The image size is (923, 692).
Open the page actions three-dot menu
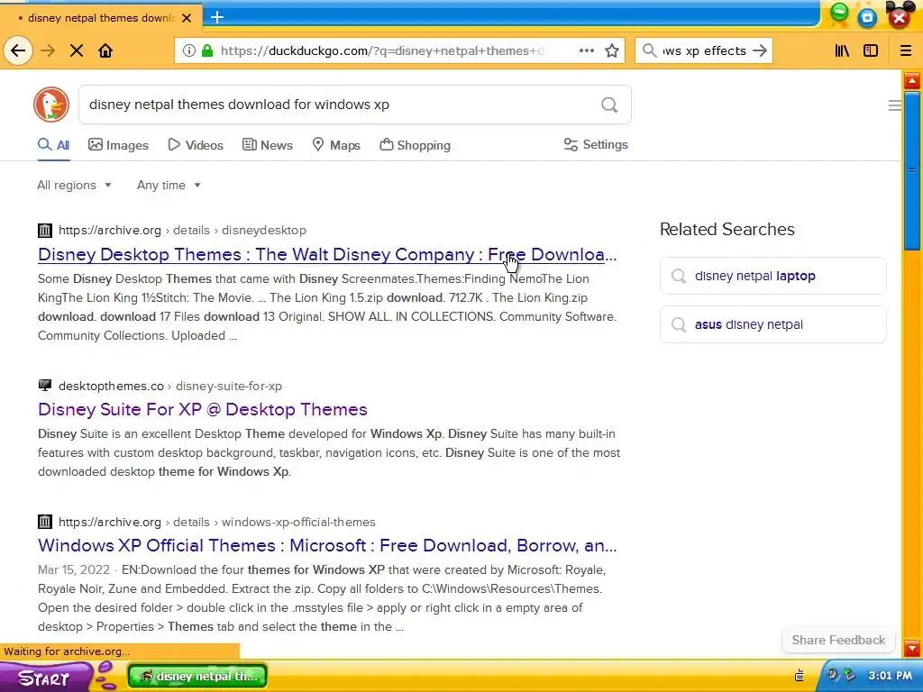(586, 50)
